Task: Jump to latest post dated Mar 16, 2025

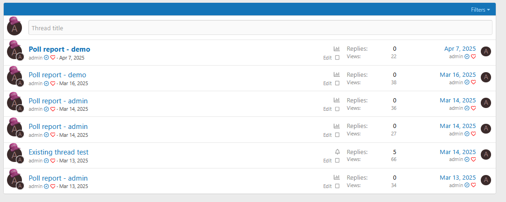Action: 457,74
